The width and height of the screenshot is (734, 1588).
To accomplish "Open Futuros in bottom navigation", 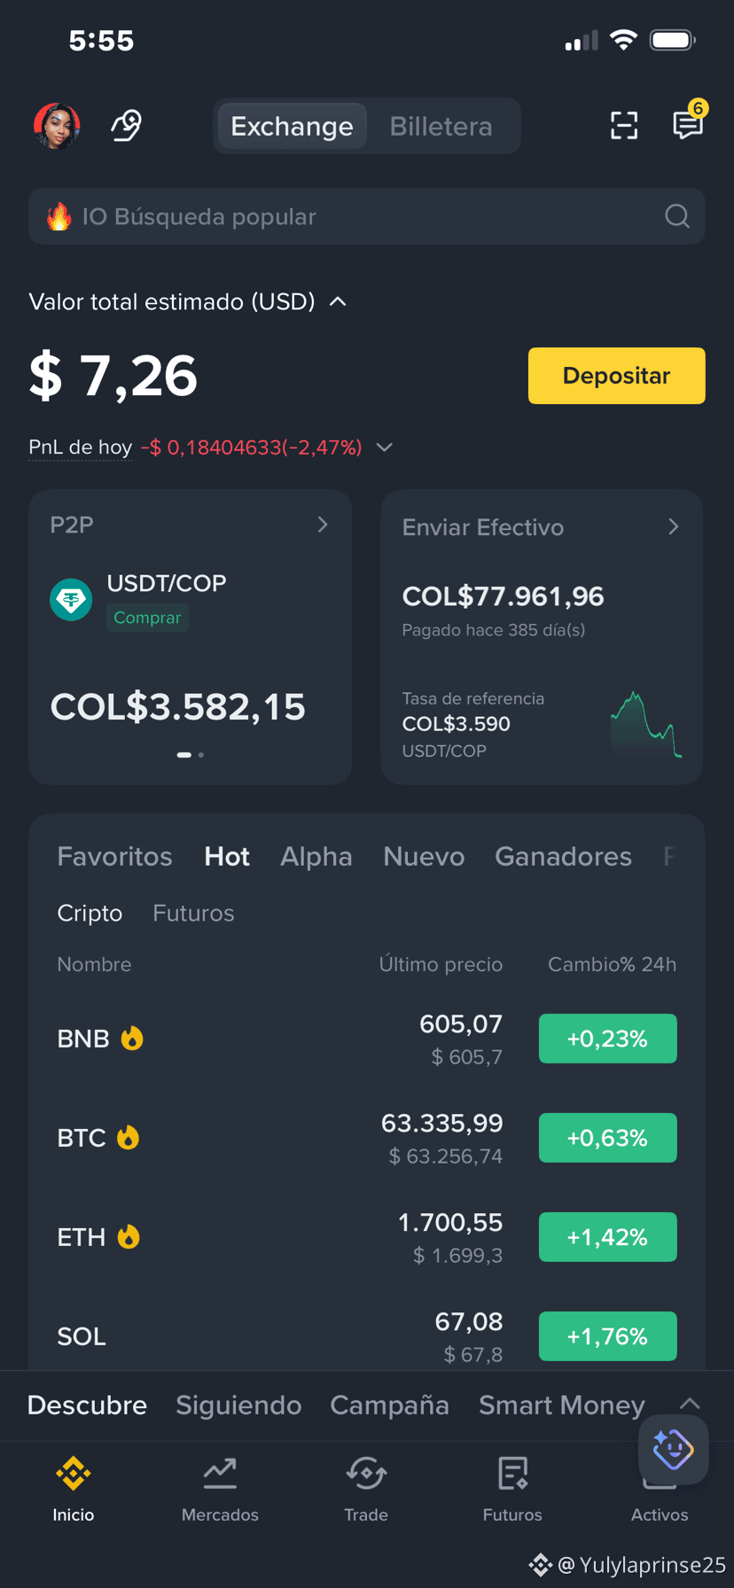I will 512,1490.
